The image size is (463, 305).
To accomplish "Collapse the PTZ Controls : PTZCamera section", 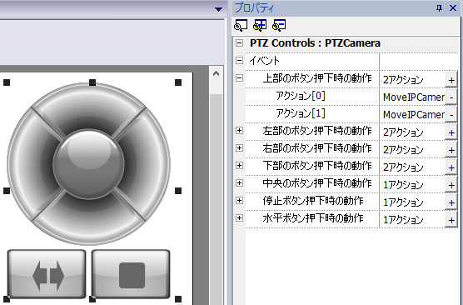I will tap(240, 43).
